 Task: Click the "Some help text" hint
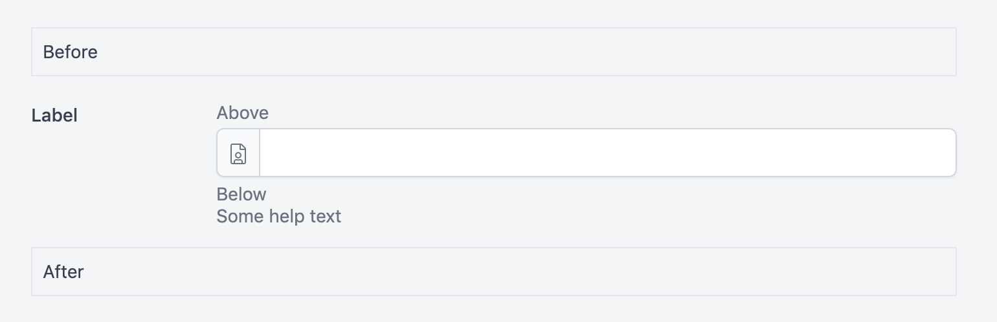[278, 216]
